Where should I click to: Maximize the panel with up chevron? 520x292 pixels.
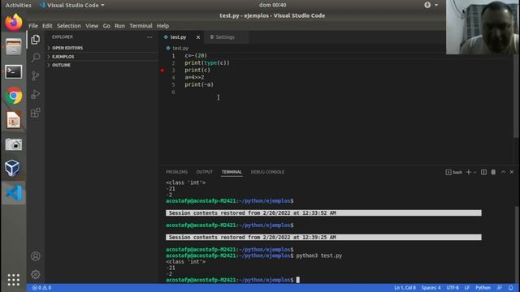click(x=503, y=172)
